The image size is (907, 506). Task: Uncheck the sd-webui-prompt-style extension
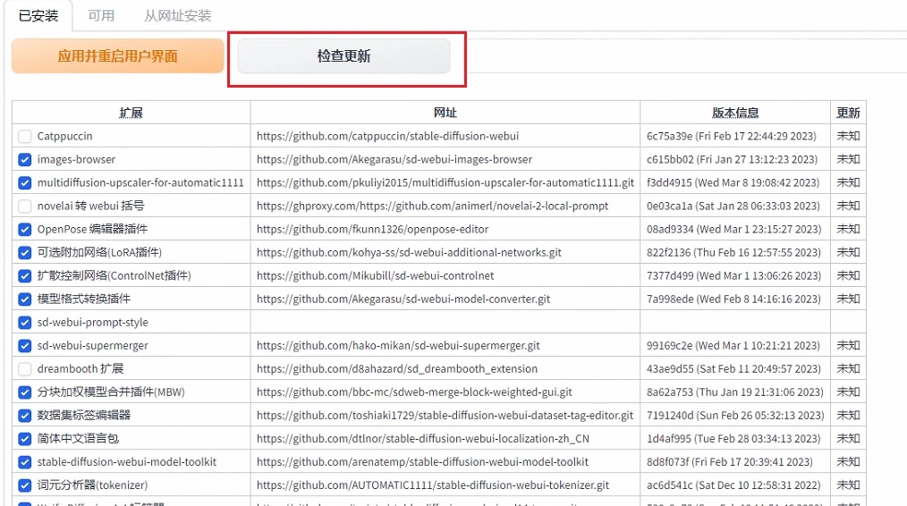pyautogui.click(x=25, y=323)
